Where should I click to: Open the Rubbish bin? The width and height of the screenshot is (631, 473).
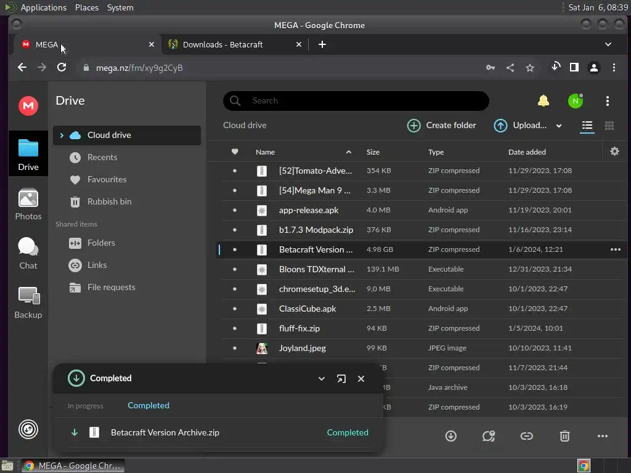tap(127, 201)
